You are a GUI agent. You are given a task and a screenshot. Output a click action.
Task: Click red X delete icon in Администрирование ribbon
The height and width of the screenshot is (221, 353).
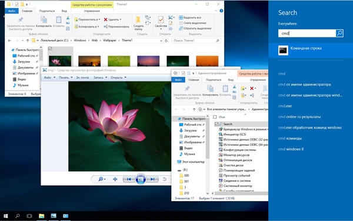tap(252, 88)
